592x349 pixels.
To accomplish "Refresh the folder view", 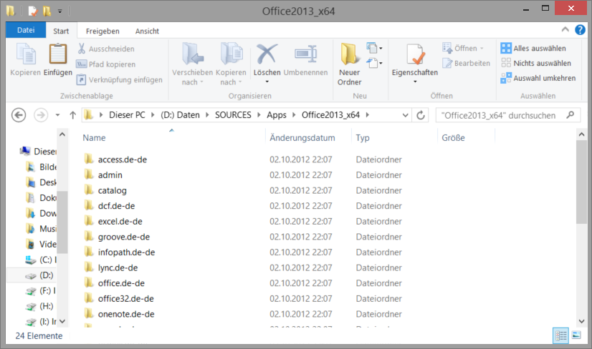I will pos(421,115).
